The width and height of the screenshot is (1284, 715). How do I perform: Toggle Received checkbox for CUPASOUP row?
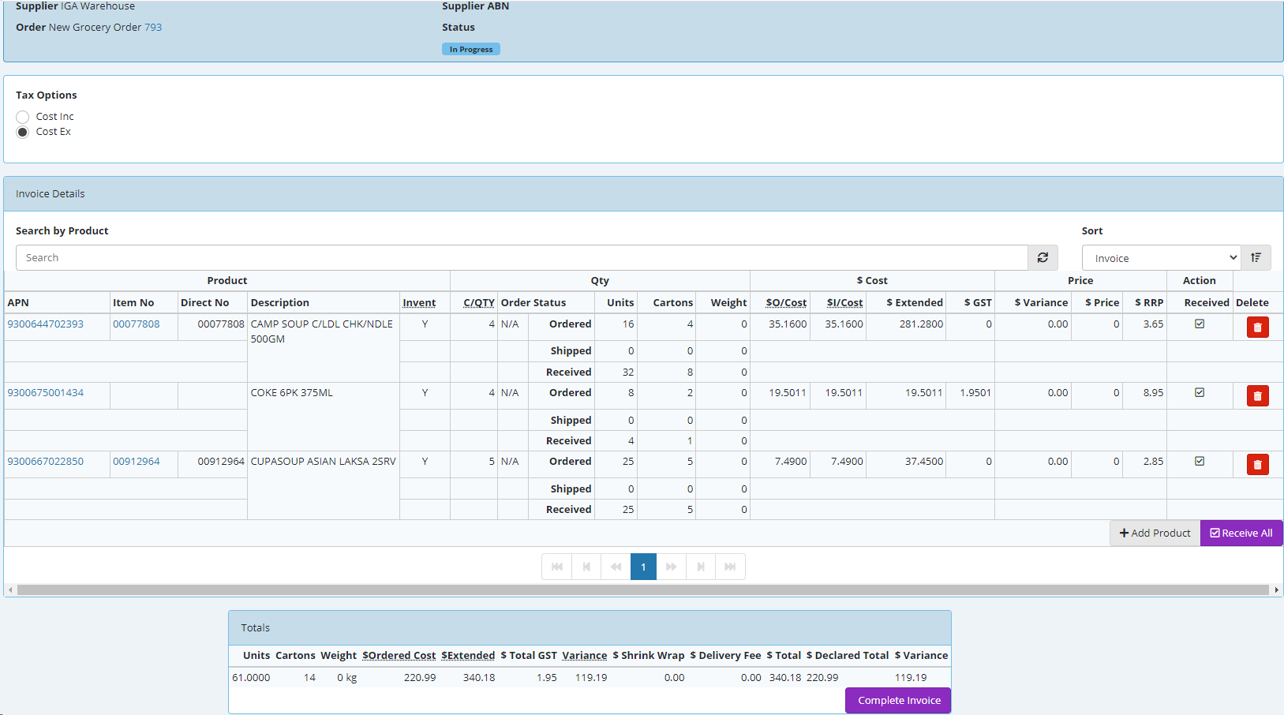pos(1200,461)
